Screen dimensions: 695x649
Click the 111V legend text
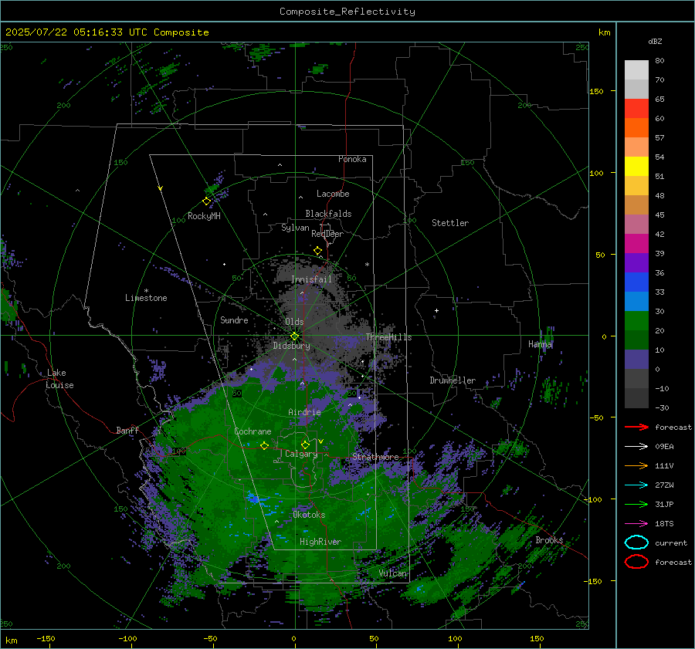point(664,465)
